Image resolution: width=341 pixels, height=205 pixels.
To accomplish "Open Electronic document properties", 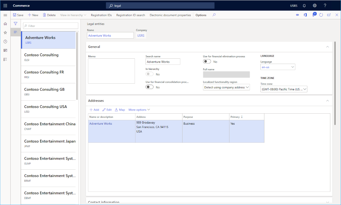I will [x=170, y=15].
